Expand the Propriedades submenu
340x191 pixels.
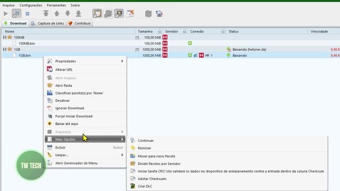pos(85,62)
